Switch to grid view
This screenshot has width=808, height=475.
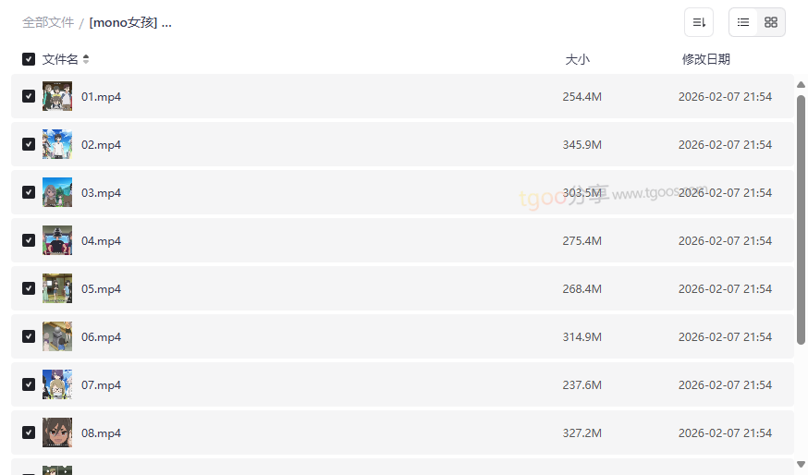771,22
